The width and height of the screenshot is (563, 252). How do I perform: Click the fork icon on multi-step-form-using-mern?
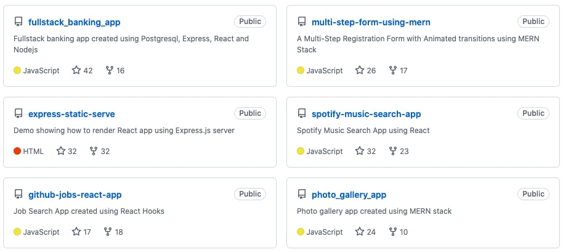point(393,70)
